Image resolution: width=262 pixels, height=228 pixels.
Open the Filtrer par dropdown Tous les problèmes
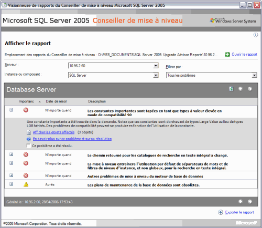pyautogui.click(x=212, y=75)
